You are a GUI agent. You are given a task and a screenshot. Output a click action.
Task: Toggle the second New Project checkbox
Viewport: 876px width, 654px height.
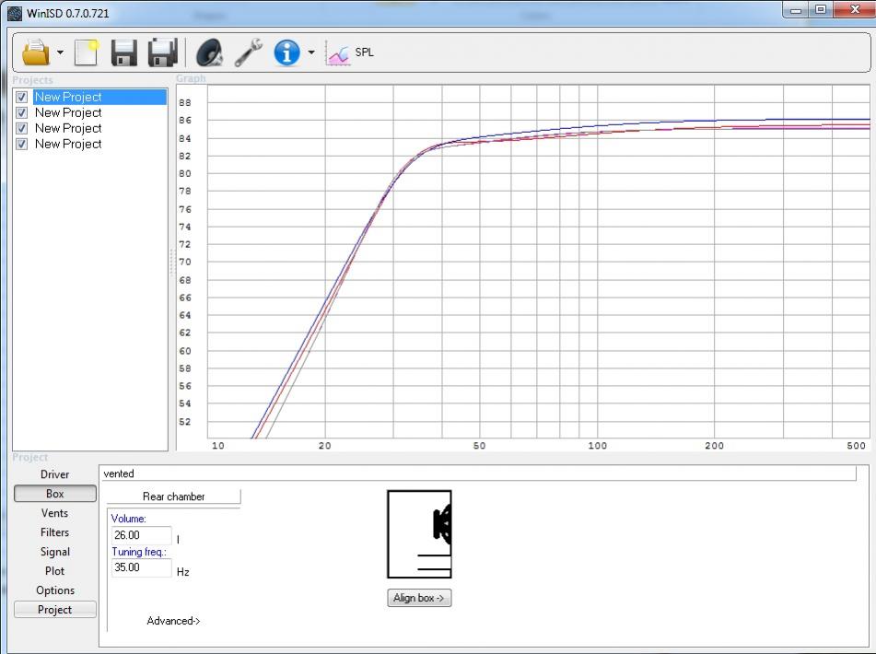[21, 112]
